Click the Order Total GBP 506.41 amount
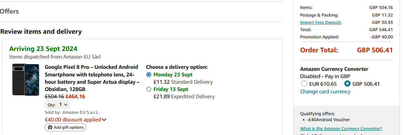403x135 pixels. [375, 50]
